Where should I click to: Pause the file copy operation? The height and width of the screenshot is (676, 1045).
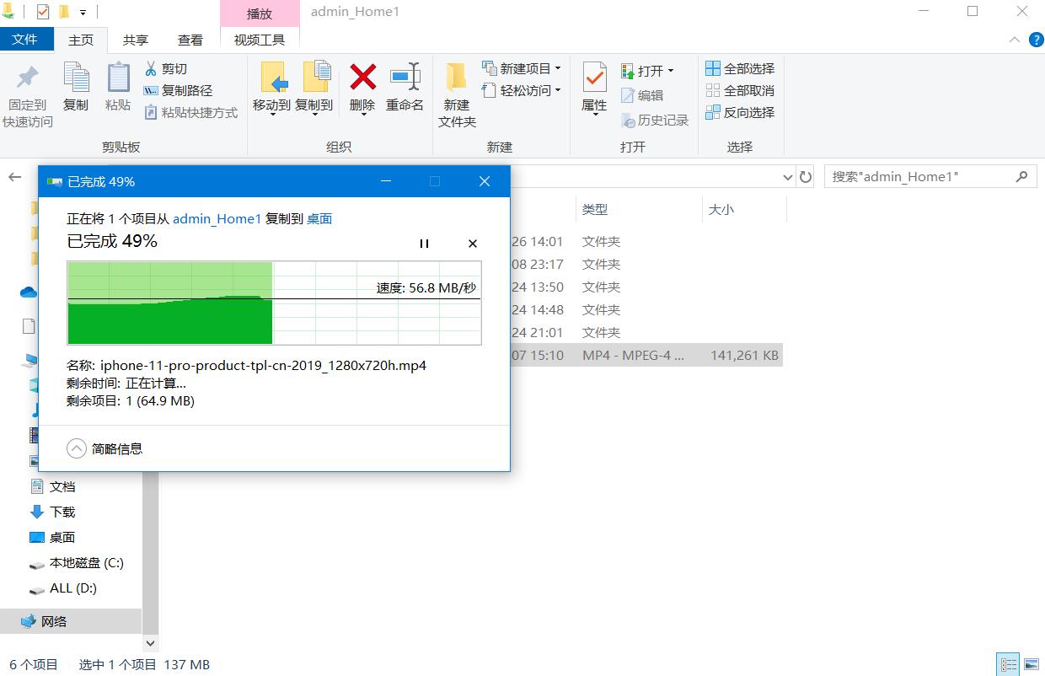click(x=424, y=244)
